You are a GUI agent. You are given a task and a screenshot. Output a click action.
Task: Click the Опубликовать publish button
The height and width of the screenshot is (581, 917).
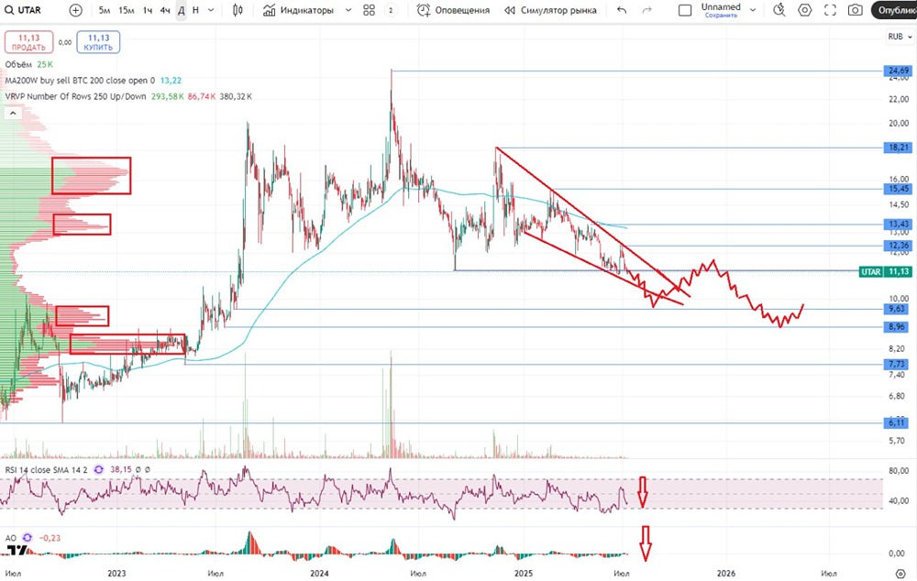click(x=894, y=10)
